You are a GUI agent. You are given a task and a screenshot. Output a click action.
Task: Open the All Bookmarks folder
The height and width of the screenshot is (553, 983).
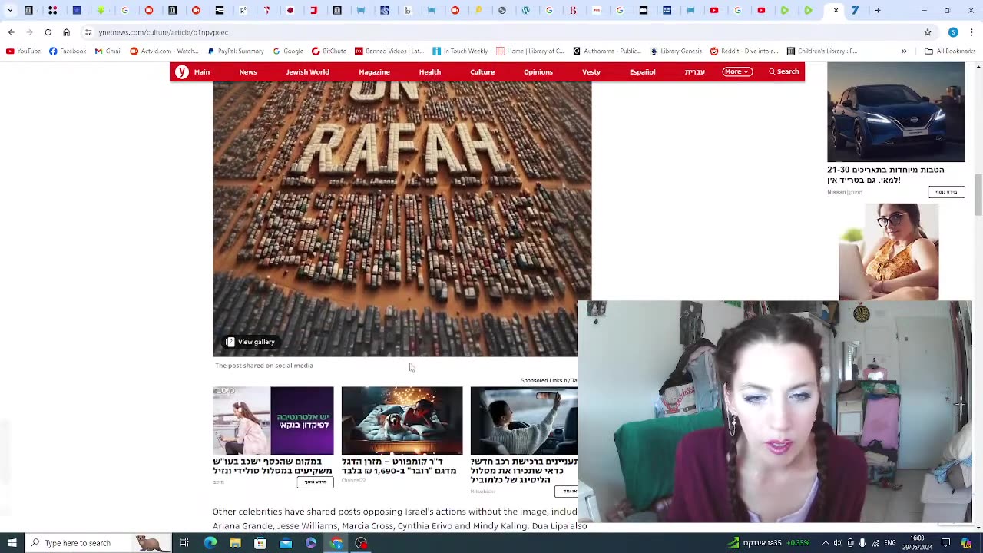950,51
